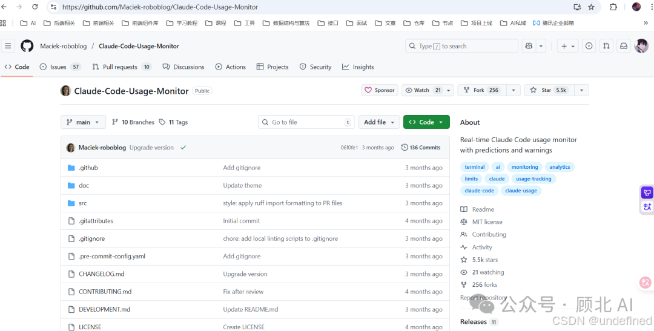Switch to the Insights tab
654x331 pixels.
pos(358,67)
